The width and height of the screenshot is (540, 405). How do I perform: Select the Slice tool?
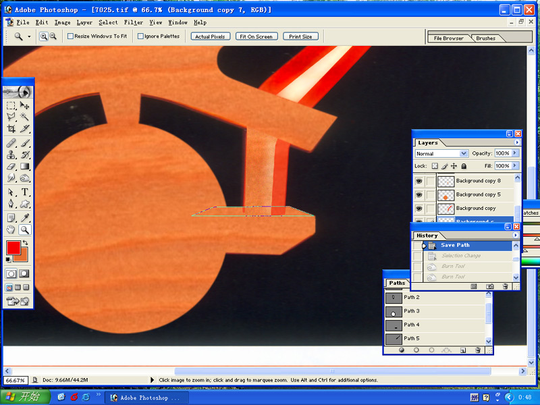[24, 129]
